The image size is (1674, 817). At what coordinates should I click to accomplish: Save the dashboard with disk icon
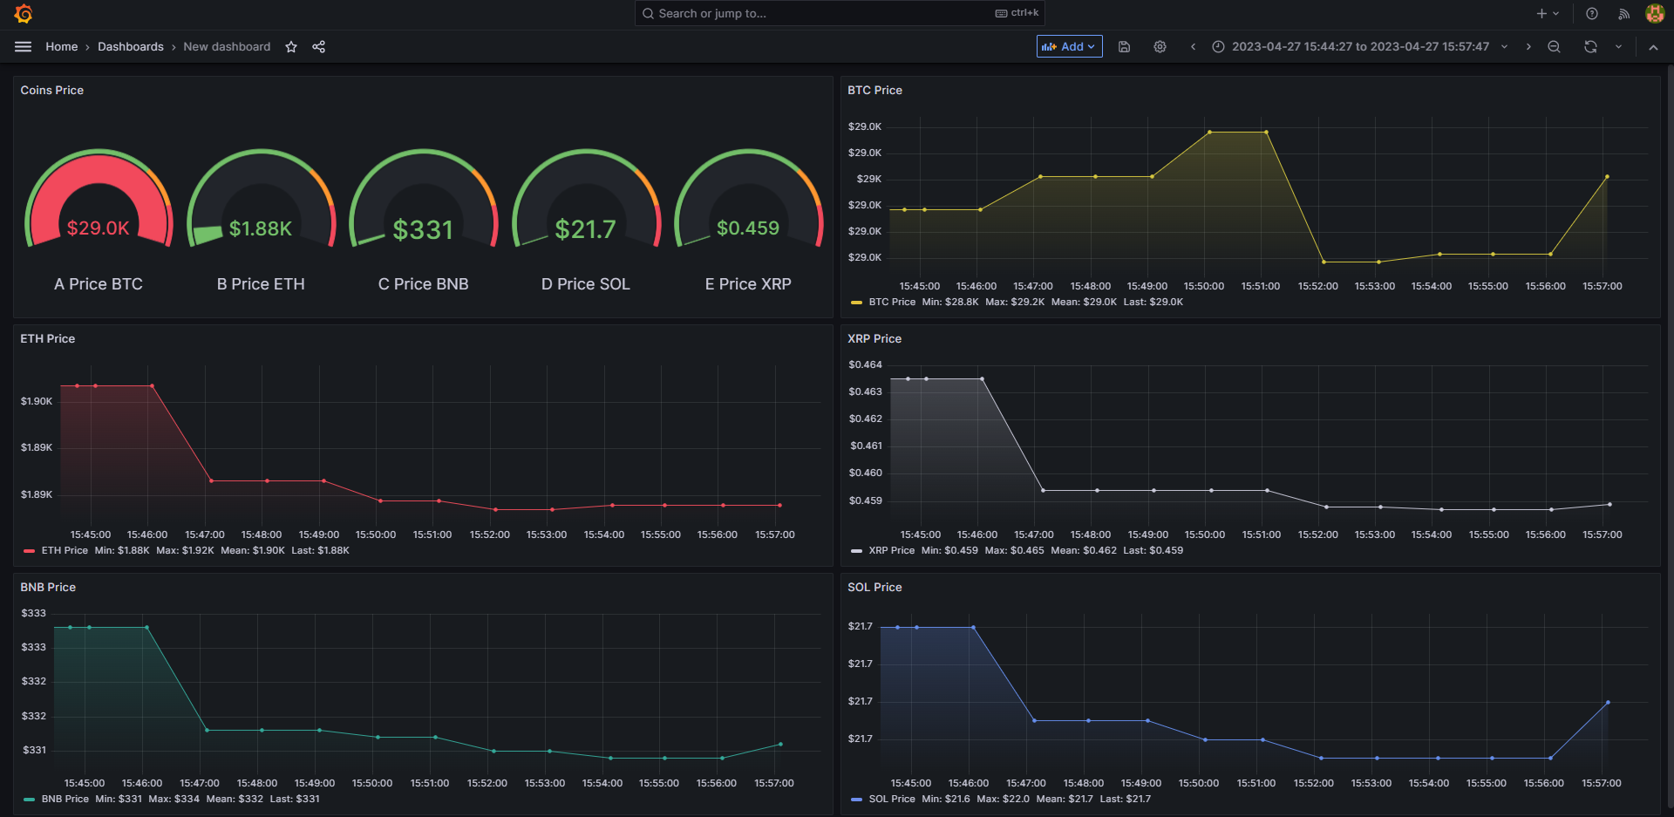(x=1125, y=47)
